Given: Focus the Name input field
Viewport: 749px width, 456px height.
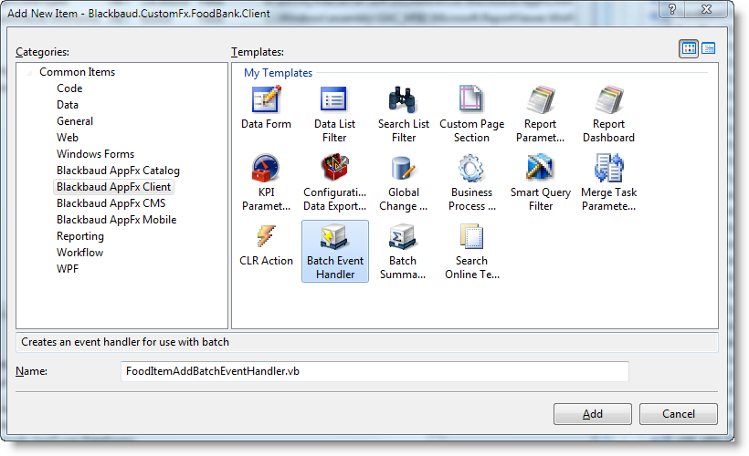Looking at the screenshot, I should [x=374, y=371].
